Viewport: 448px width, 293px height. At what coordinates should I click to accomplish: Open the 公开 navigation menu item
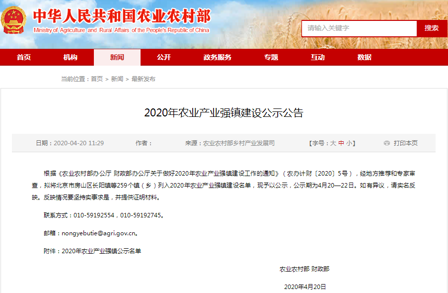pos(163,57)
